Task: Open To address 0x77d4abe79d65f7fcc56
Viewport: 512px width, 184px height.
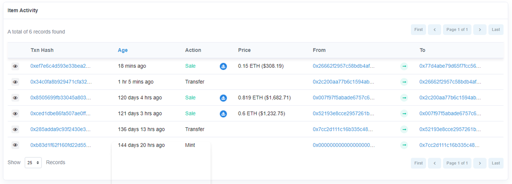Action: (x=451, y=66)
